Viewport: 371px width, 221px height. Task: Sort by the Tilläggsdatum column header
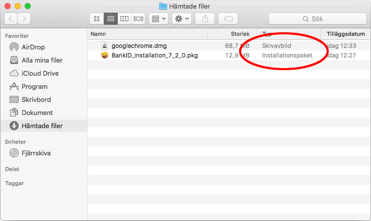[x=345, y=34]
